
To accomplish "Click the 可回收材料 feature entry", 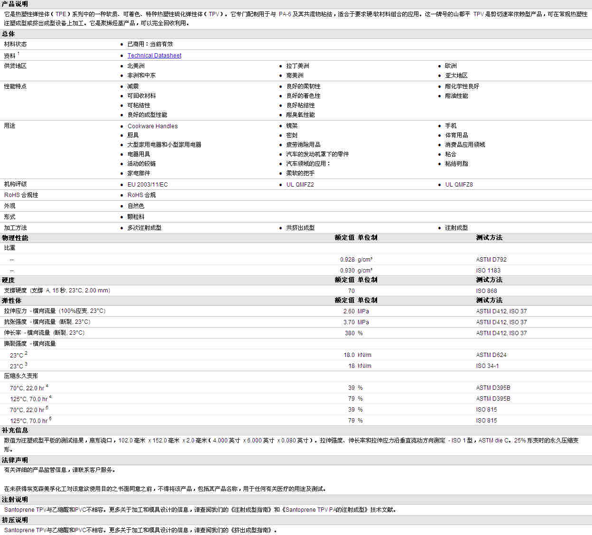I will point(142,96).
